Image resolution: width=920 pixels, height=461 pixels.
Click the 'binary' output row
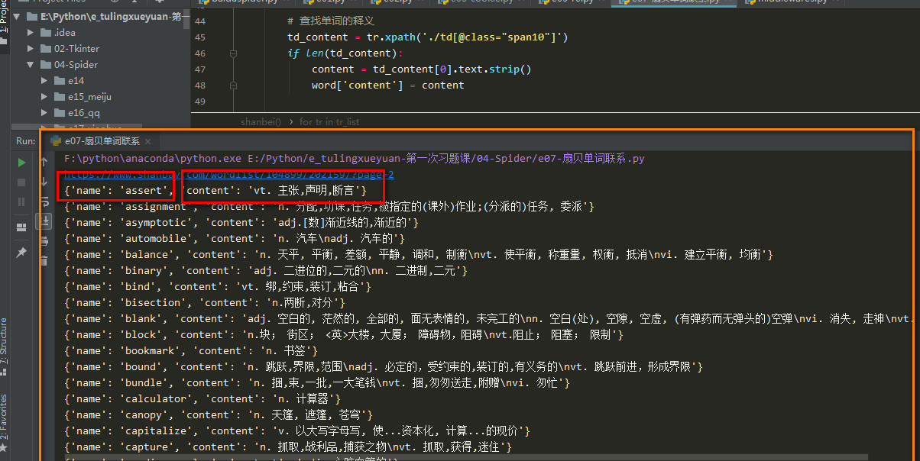coord(266,270)
